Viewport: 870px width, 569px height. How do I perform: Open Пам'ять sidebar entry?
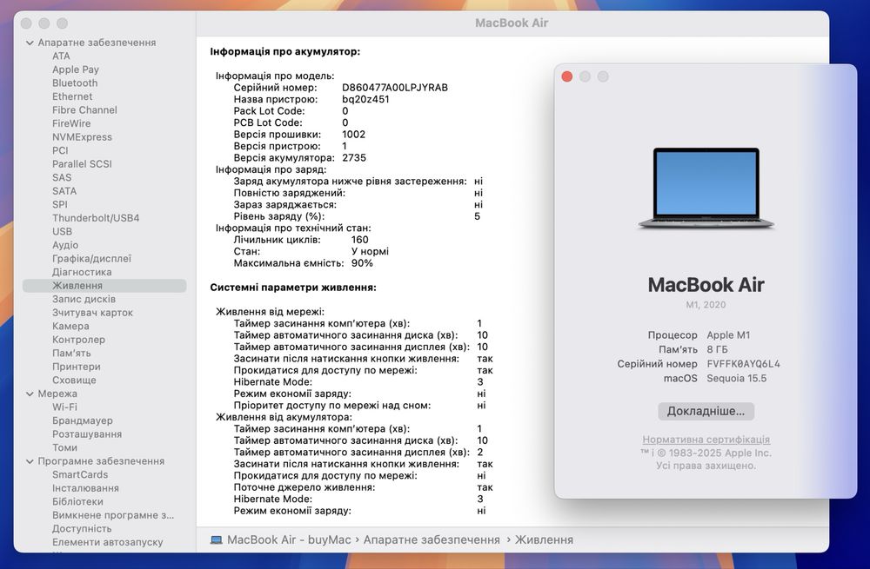click(x=71, y=353)
